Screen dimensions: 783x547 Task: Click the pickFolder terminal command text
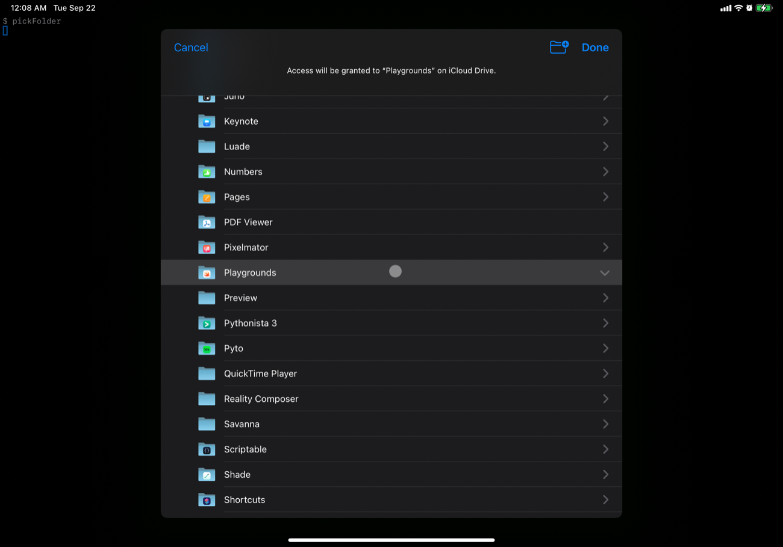(x=37, y=21)
